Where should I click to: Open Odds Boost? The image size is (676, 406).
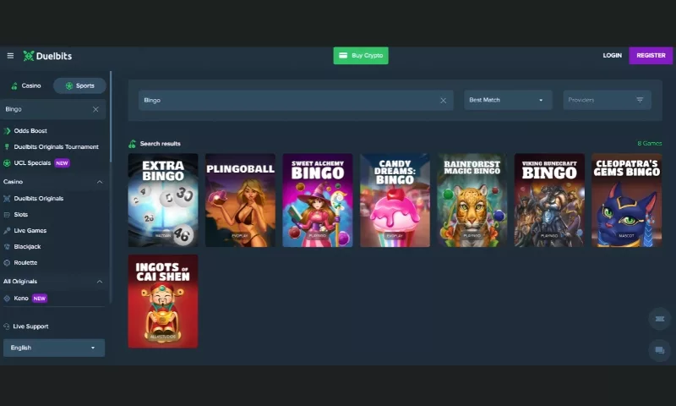pos(30,131)
